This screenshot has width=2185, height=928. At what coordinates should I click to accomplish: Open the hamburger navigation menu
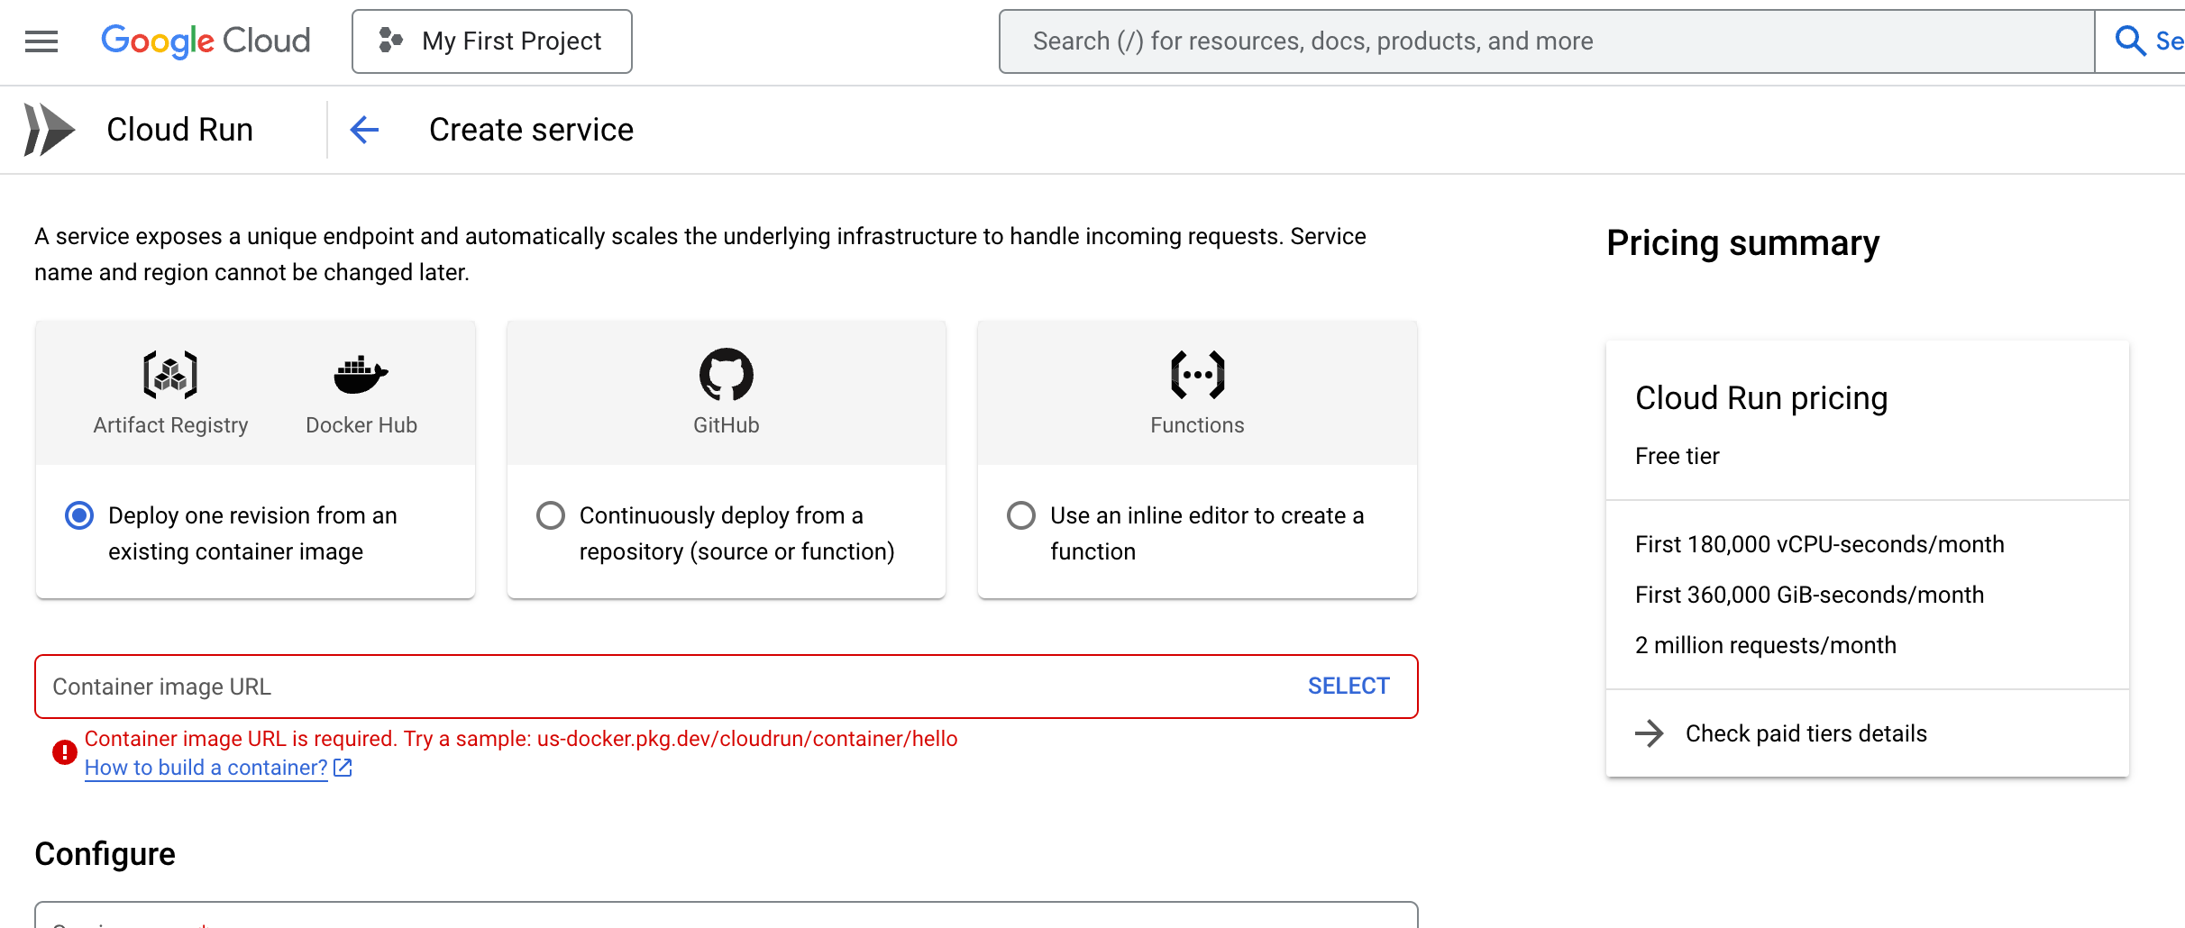tap(41, 41)
